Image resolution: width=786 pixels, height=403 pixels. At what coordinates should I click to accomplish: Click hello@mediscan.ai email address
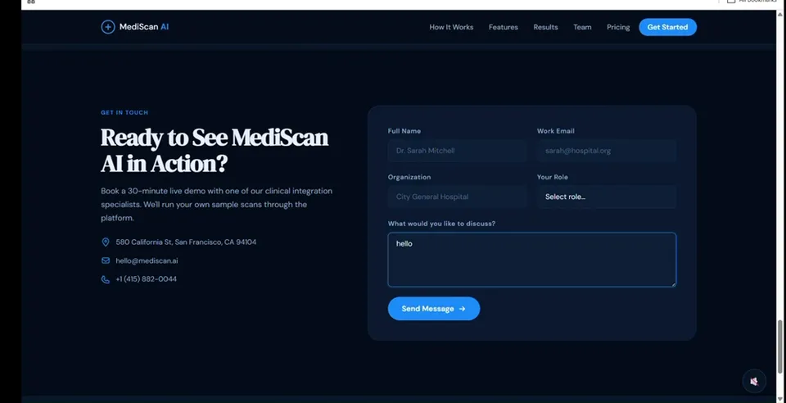tap(147, 260)
